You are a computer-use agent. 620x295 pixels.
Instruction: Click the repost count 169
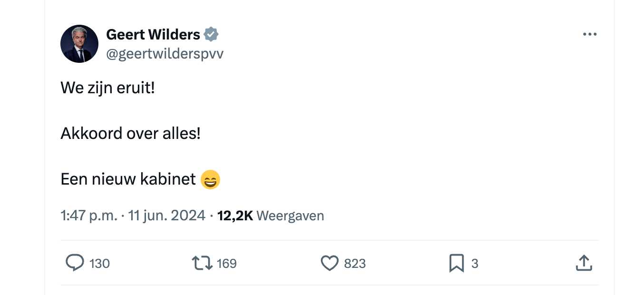pyautogui.click(x=227, y=264)
